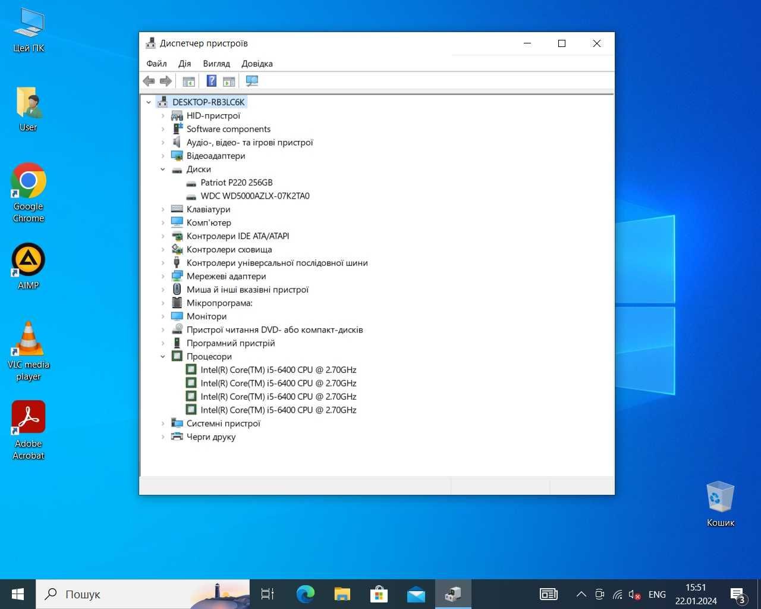Go back with the toolbar left arrow
This screenshot has width=761, height=609.
pos(149,81)
